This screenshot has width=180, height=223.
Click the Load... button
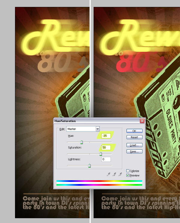tap(134, 145)
